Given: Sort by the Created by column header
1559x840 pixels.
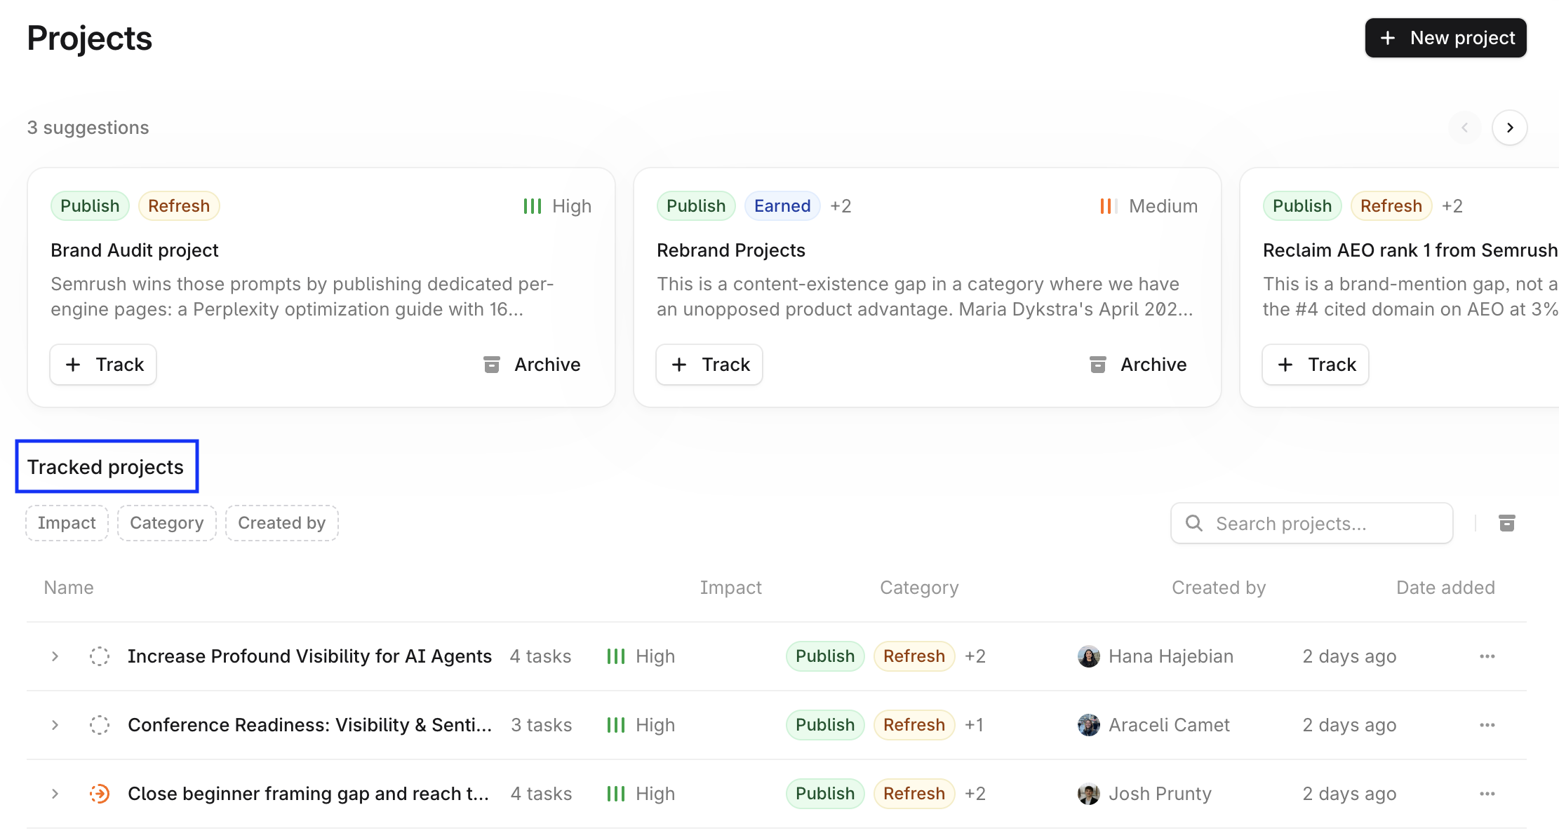Looking at the screenshot, I should click(1219, 588).
